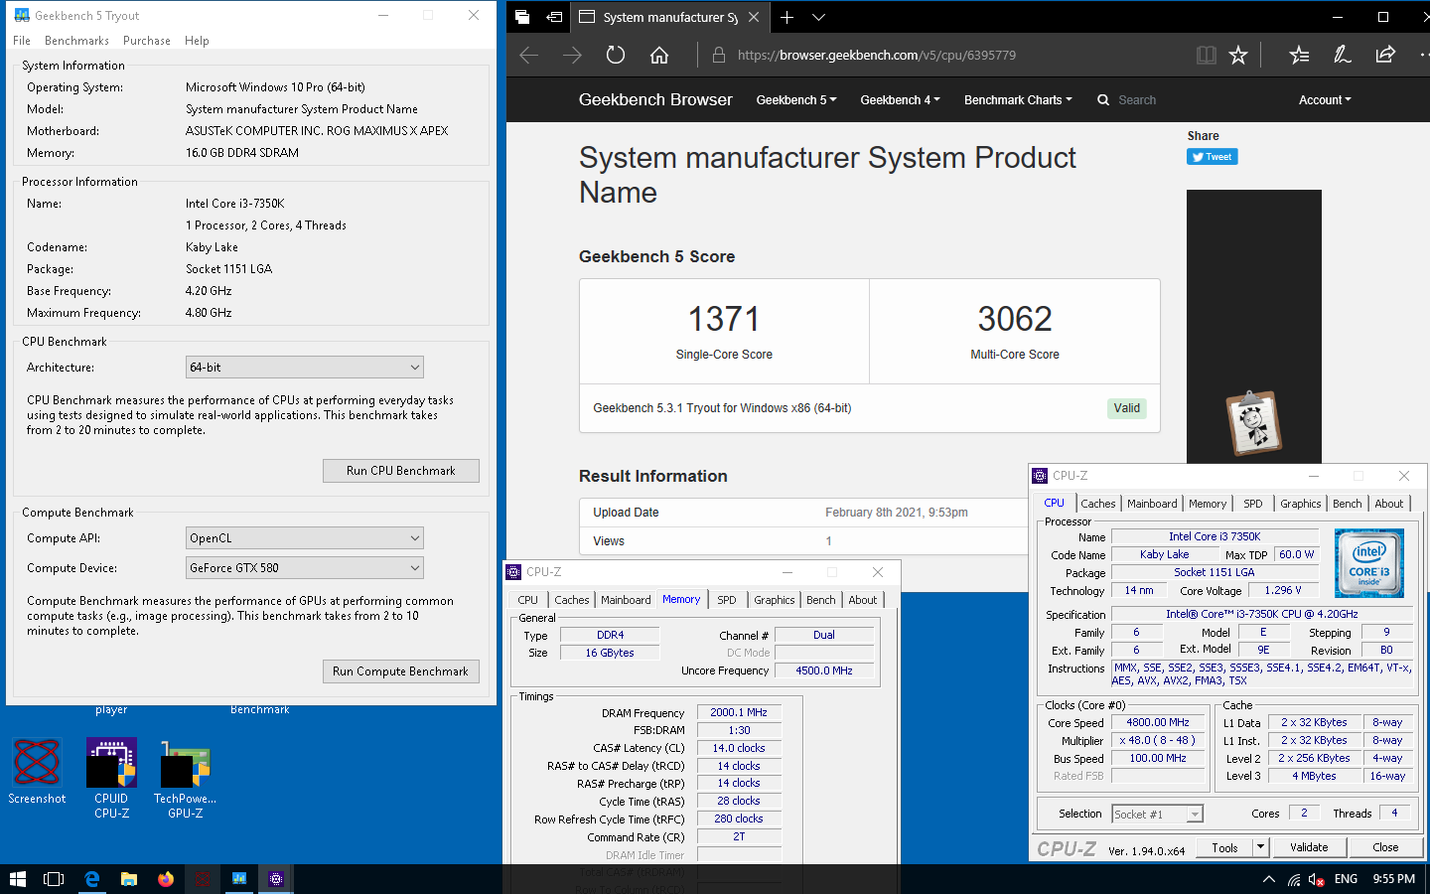Click Run Compute Benchmark button
1430x894 pixels.
pos(401,671)
